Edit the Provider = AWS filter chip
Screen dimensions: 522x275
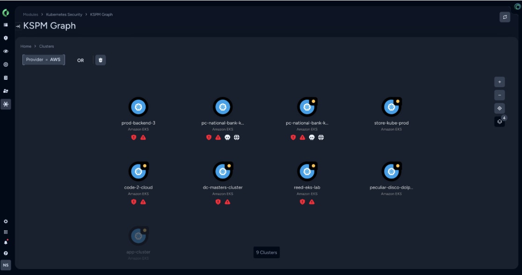click(43, 60)
